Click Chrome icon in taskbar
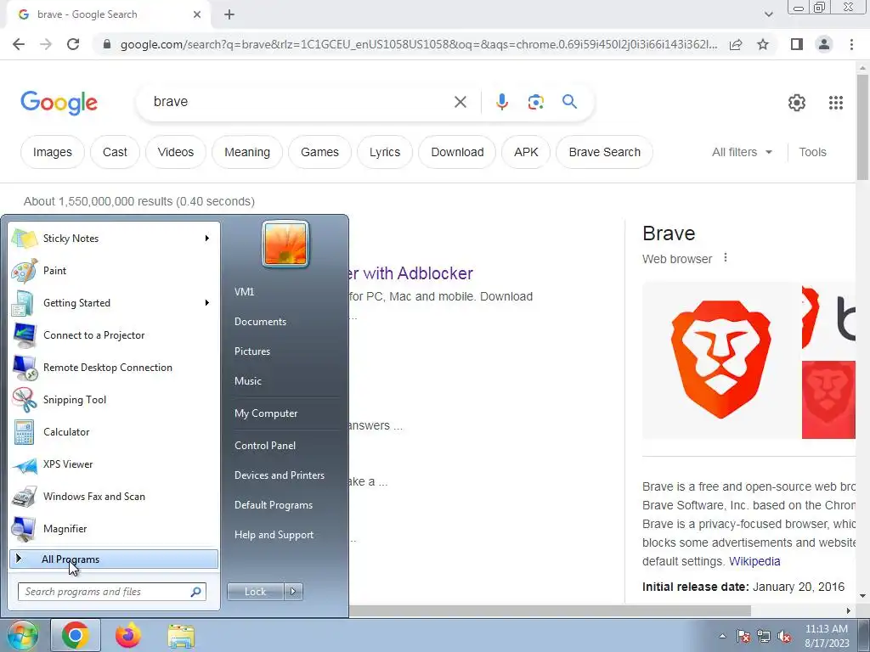This screenshot has height=652, width=870. [x=76, y=635]
